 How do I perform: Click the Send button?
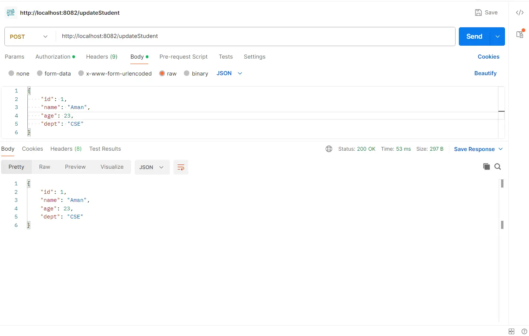[x=474, y=36]
